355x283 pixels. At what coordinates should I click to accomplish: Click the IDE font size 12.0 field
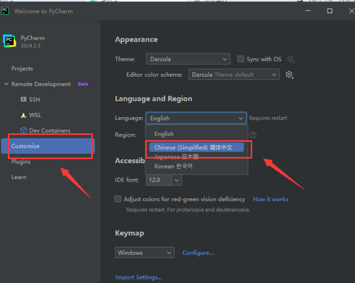click(159, 180)
